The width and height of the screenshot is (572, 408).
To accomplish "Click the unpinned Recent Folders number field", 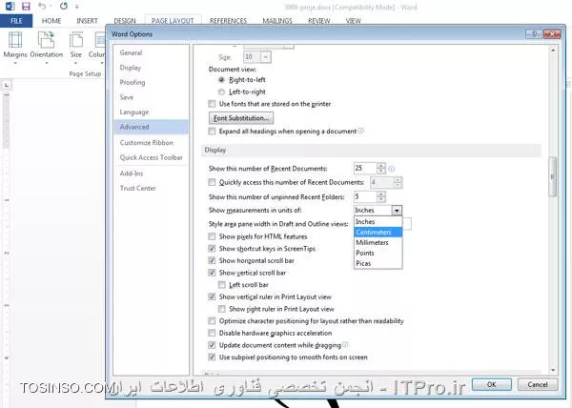I will [365, 197].
